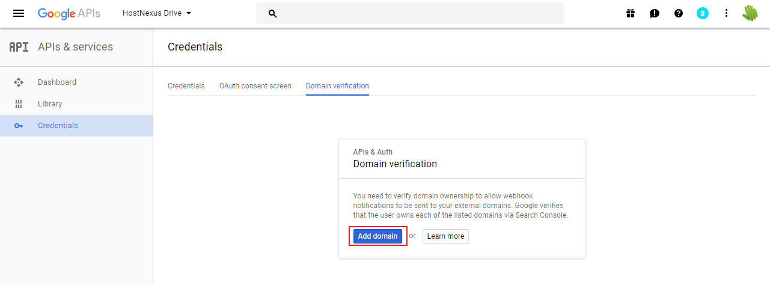Screen dimensions: 770x285
Task: Switch to the OAuth consent screen tab
Action: pos(255,86)
